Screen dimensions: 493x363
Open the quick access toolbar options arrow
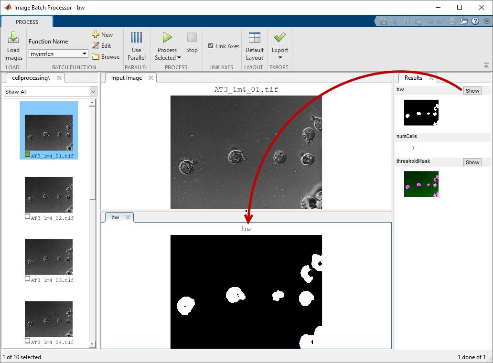pos(486,21)
